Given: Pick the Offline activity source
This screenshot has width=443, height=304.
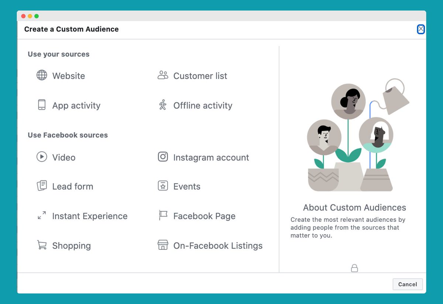Looking at the screenshot, I should (203, 106).
